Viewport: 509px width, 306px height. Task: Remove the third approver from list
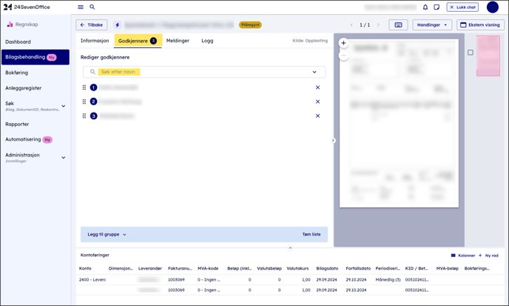[x=317, y=116]
